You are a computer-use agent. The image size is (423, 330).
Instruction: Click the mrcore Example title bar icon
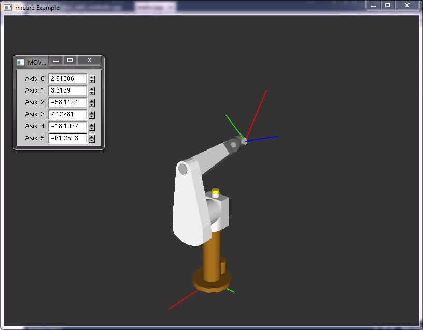click(x=7, y=7)
